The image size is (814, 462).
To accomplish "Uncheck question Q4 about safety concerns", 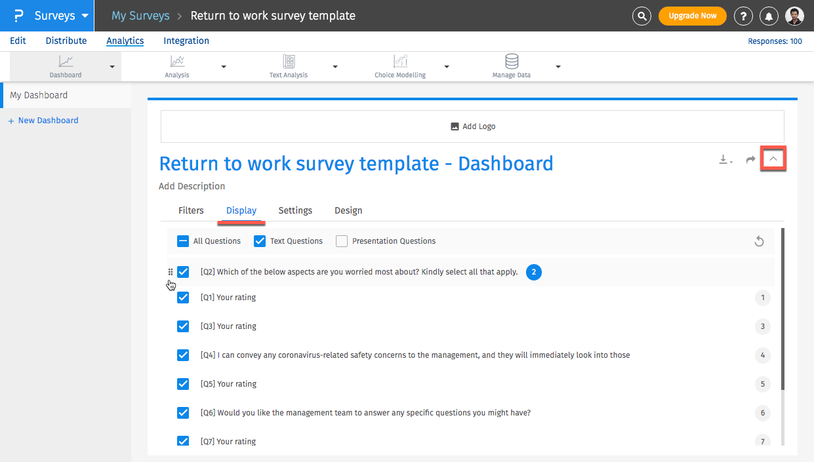I will pyautogui.click(x=182, y=355).
